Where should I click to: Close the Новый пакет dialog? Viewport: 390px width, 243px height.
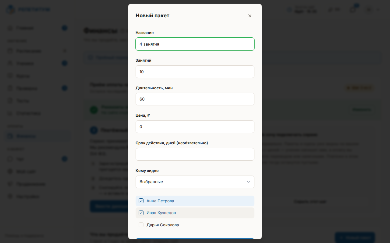point(250,16)
